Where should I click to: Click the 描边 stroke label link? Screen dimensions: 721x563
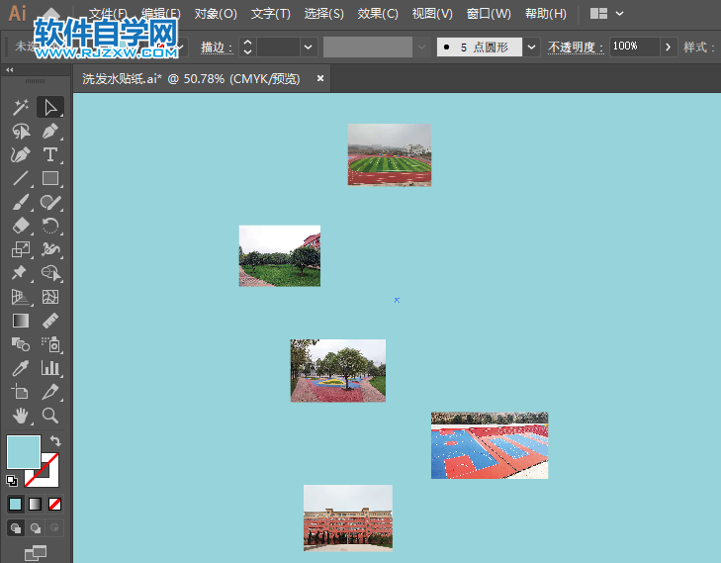point(217,47)
